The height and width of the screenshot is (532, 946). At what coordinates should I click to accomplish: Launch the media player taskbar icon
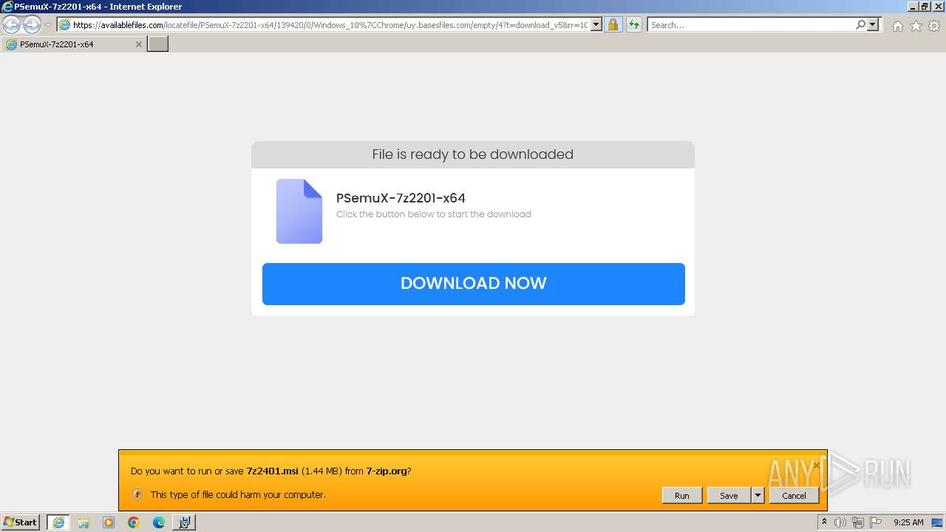pyautogui.click(x=109, y=522)
